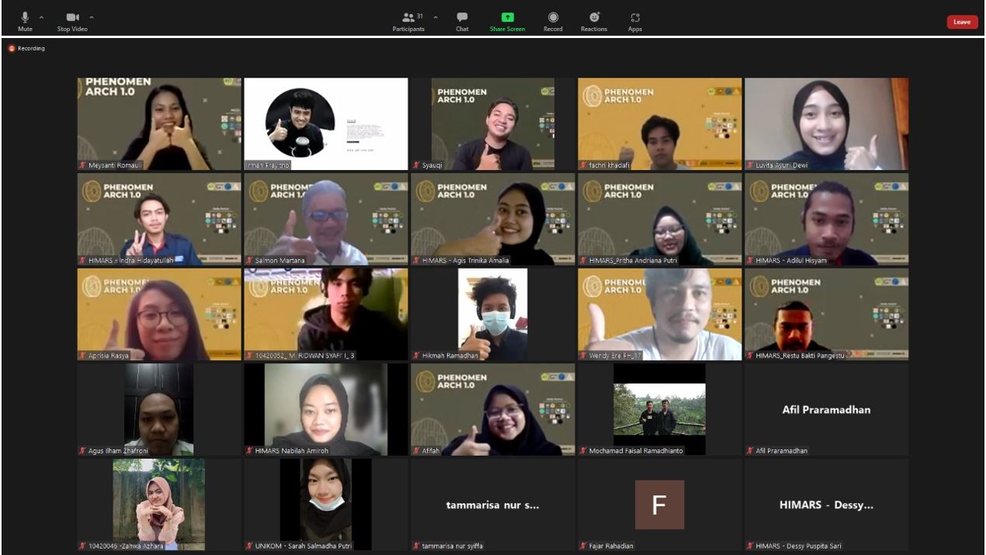Screen dimensions: 986x555
Task: Click Luvita Ayuni Dewi's video tile
Action: pos(826,123)
